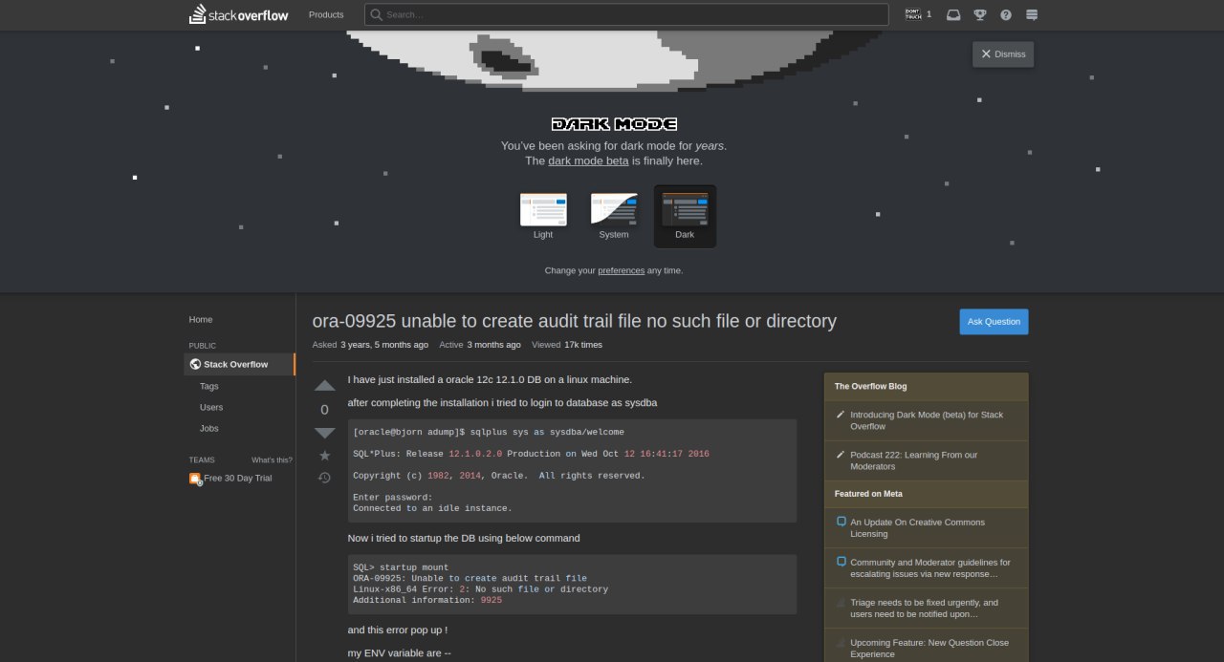1224x662 pixels.
Task: Open the dark mode beta link
Action: 588,160
